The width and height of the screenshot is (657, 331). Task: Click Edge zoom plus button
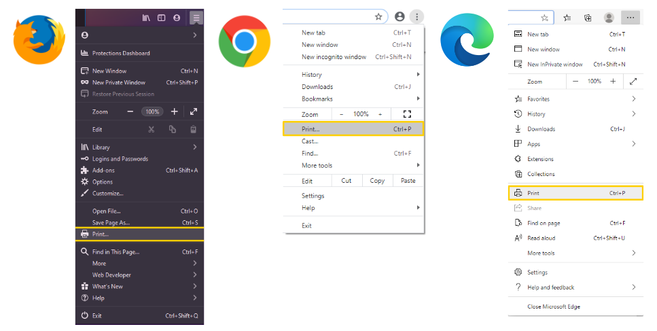613,82
